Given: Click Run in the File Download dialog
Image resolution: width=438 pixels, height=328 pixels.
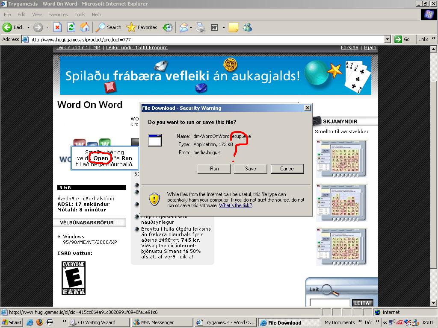Looking at the screenshot, I should point(214,168).
